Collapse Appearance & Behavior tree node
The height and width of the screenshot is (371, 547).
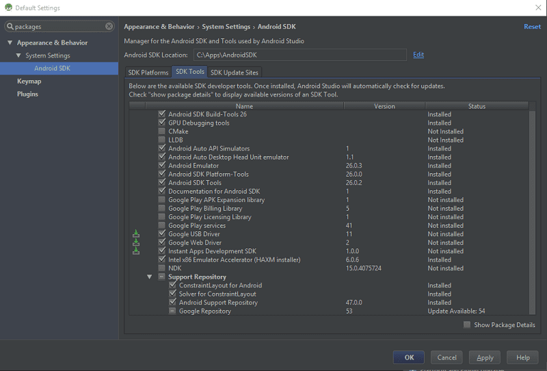[x=10, y=42]
